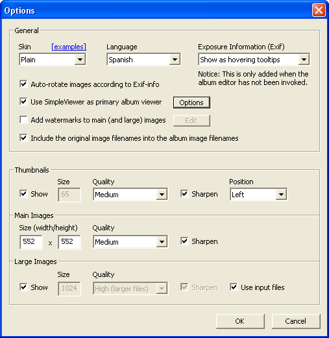The width and height of the screenshot is (329, 338).
Task: Toggle Include original image filenames checkbox
Action: click(23, 138)
